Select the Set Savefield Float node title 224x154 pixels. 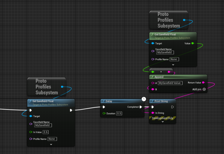point(43,101)
